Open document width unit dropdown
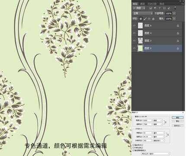 click(159, 133)
